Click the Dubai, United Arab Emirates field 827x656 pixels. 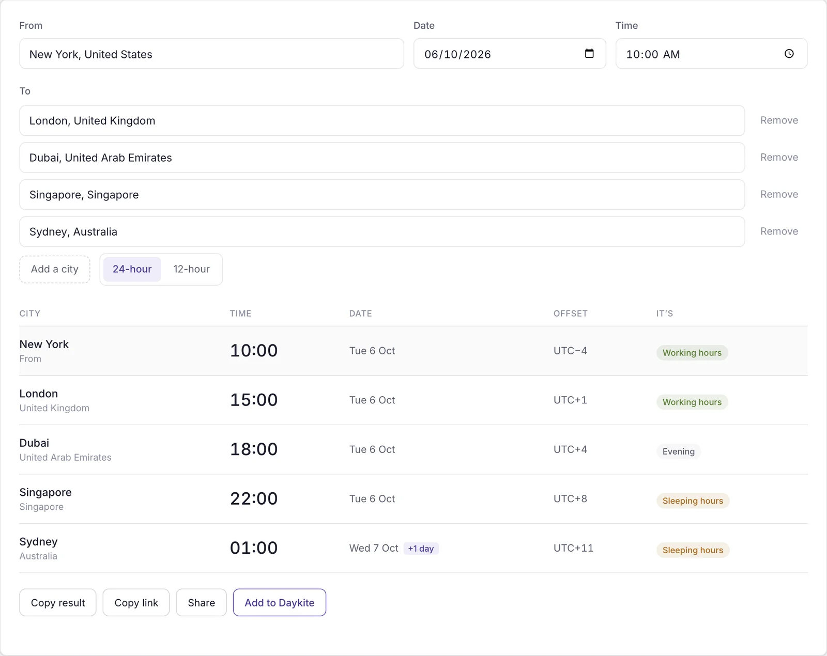coord(382,158)
